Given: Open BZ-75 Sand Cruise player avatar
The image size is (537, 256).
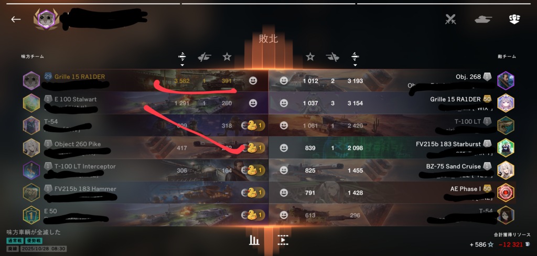Looking at the screenshot, I should click(506, 170).
